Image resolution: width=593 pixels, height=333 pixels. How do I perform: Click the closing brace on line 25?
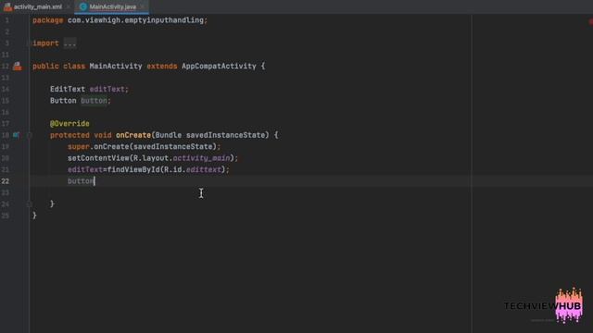coord(34,216)
